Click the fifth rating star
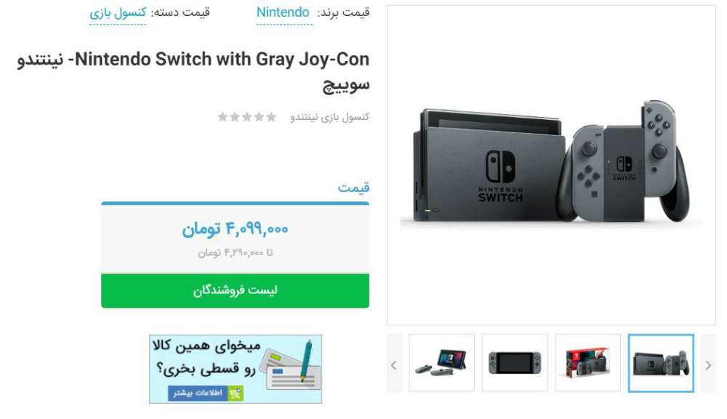The image size is (727, 419). (223, 117)
